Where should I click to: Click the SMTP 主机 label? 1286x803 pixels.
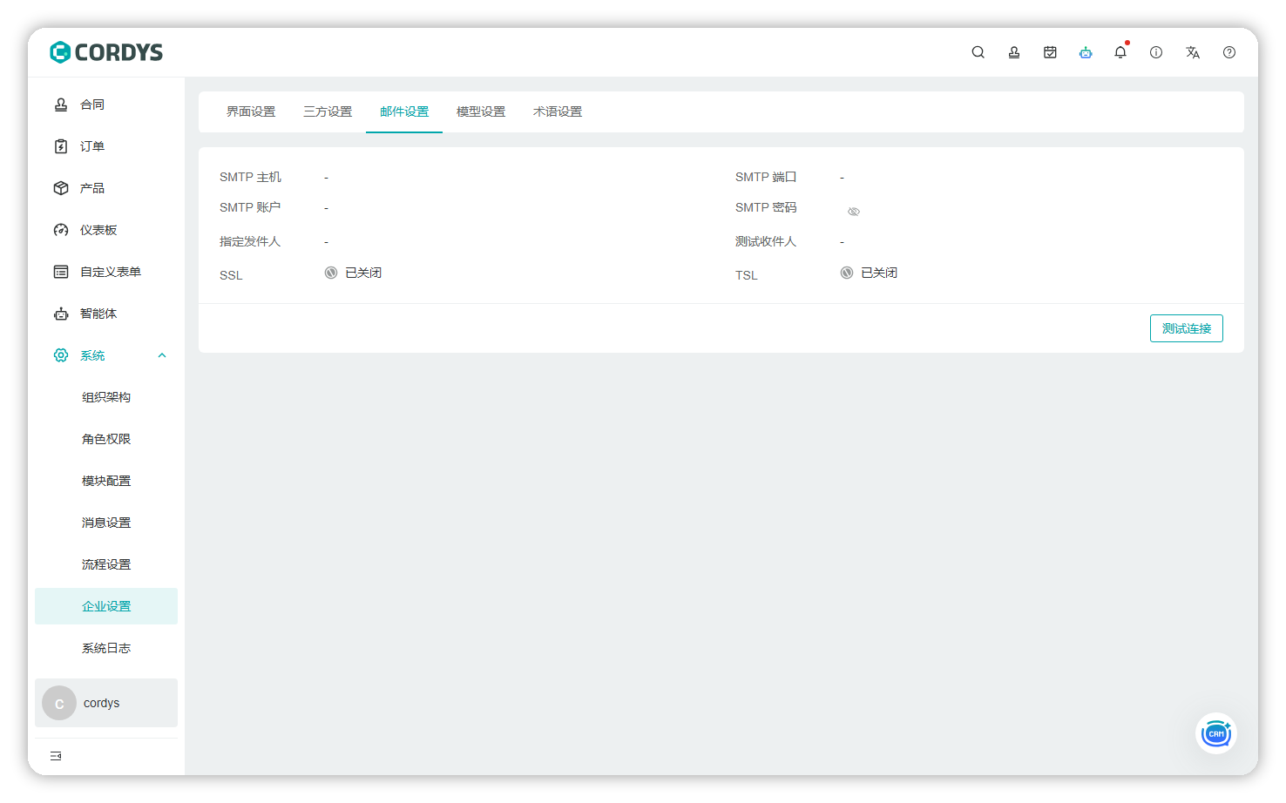pyautogui.click(x=250, y=177)
